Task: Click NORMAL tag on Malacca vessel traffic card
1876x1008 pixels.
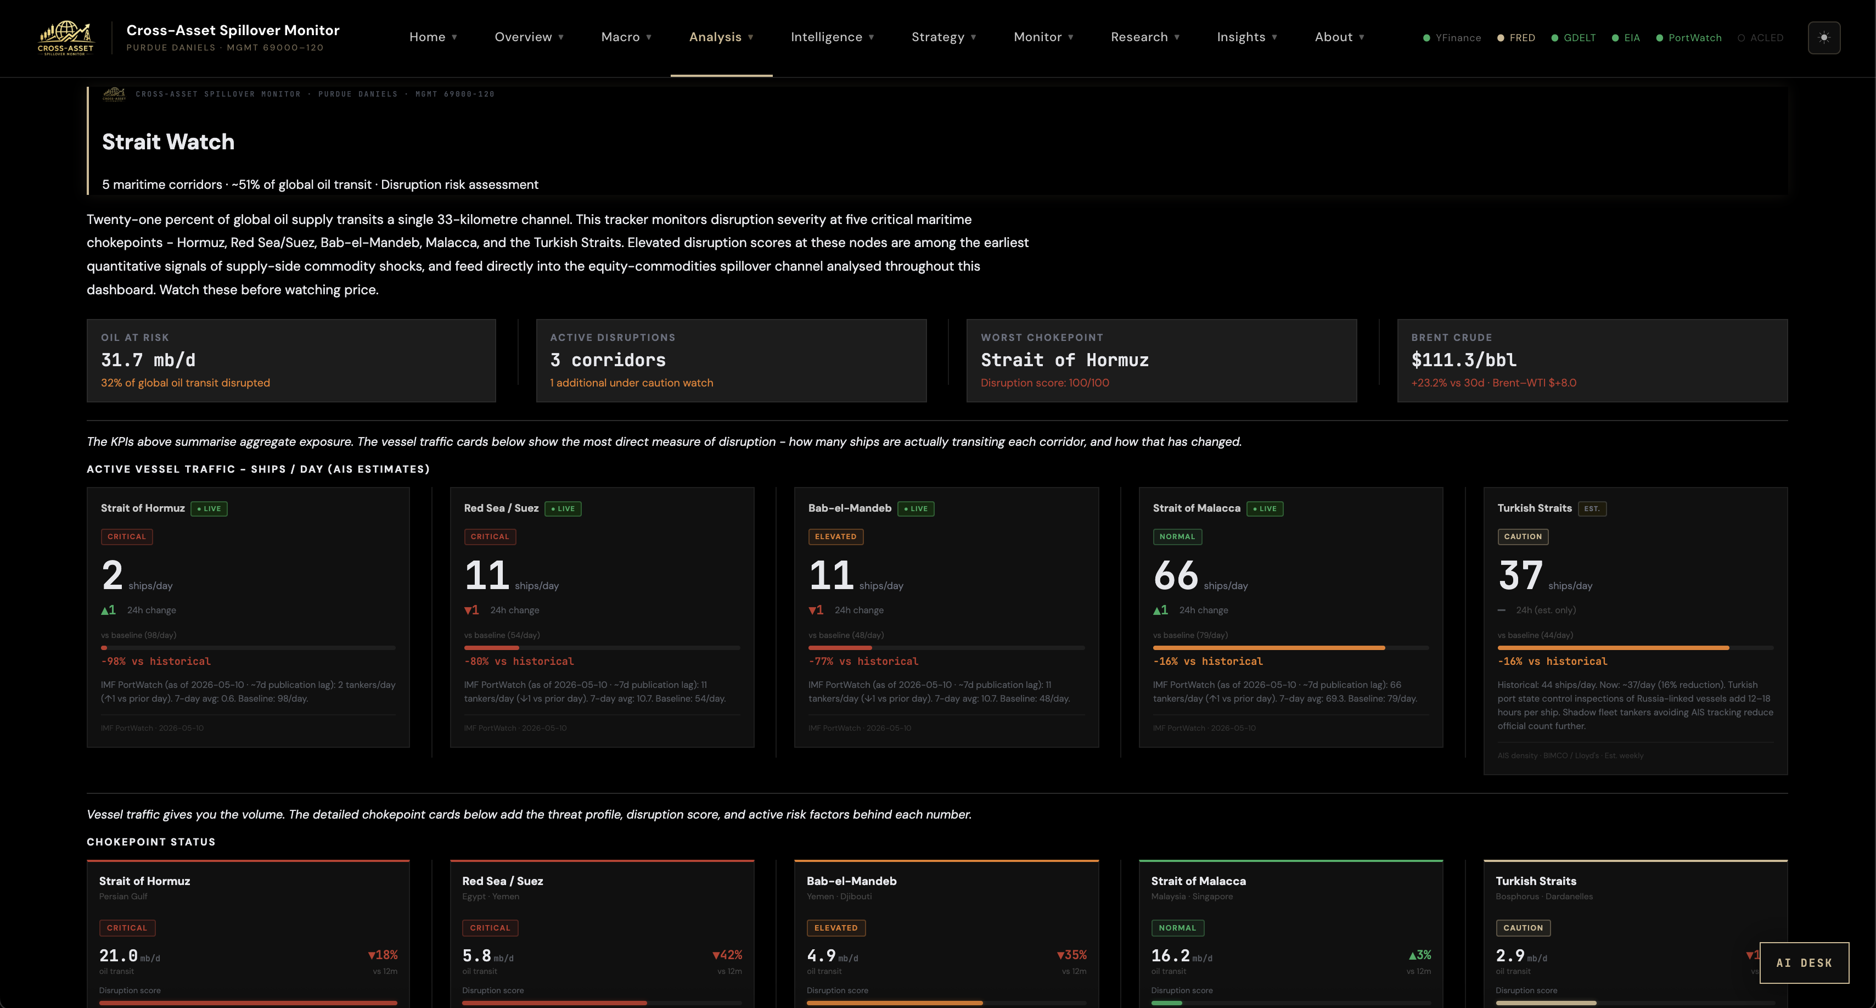Action: pyautogui.click(x=1177, y=537)
